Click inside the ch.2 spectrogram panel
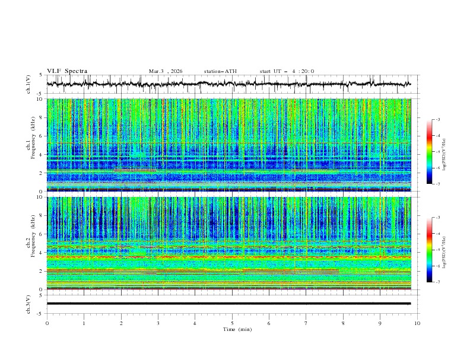This screenshot has width=470, height=363. [228, 243]
